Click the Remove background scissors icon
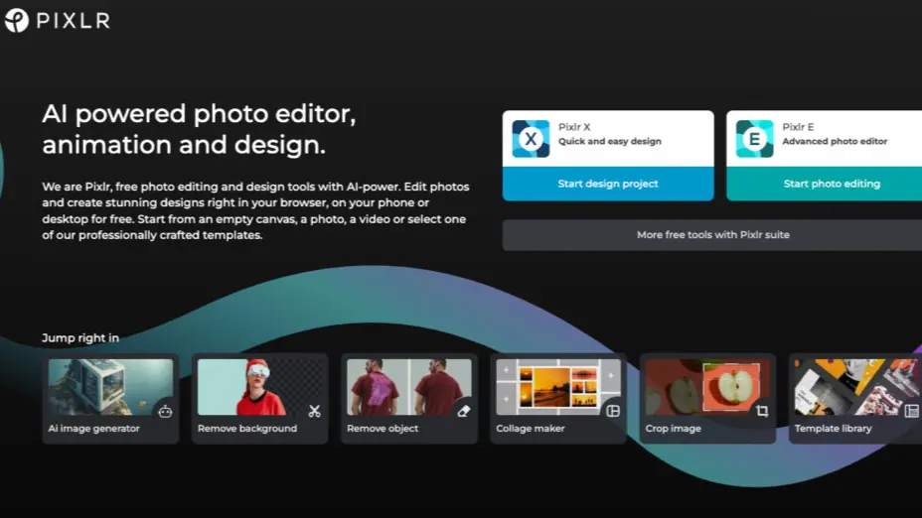 pos(314,411)
